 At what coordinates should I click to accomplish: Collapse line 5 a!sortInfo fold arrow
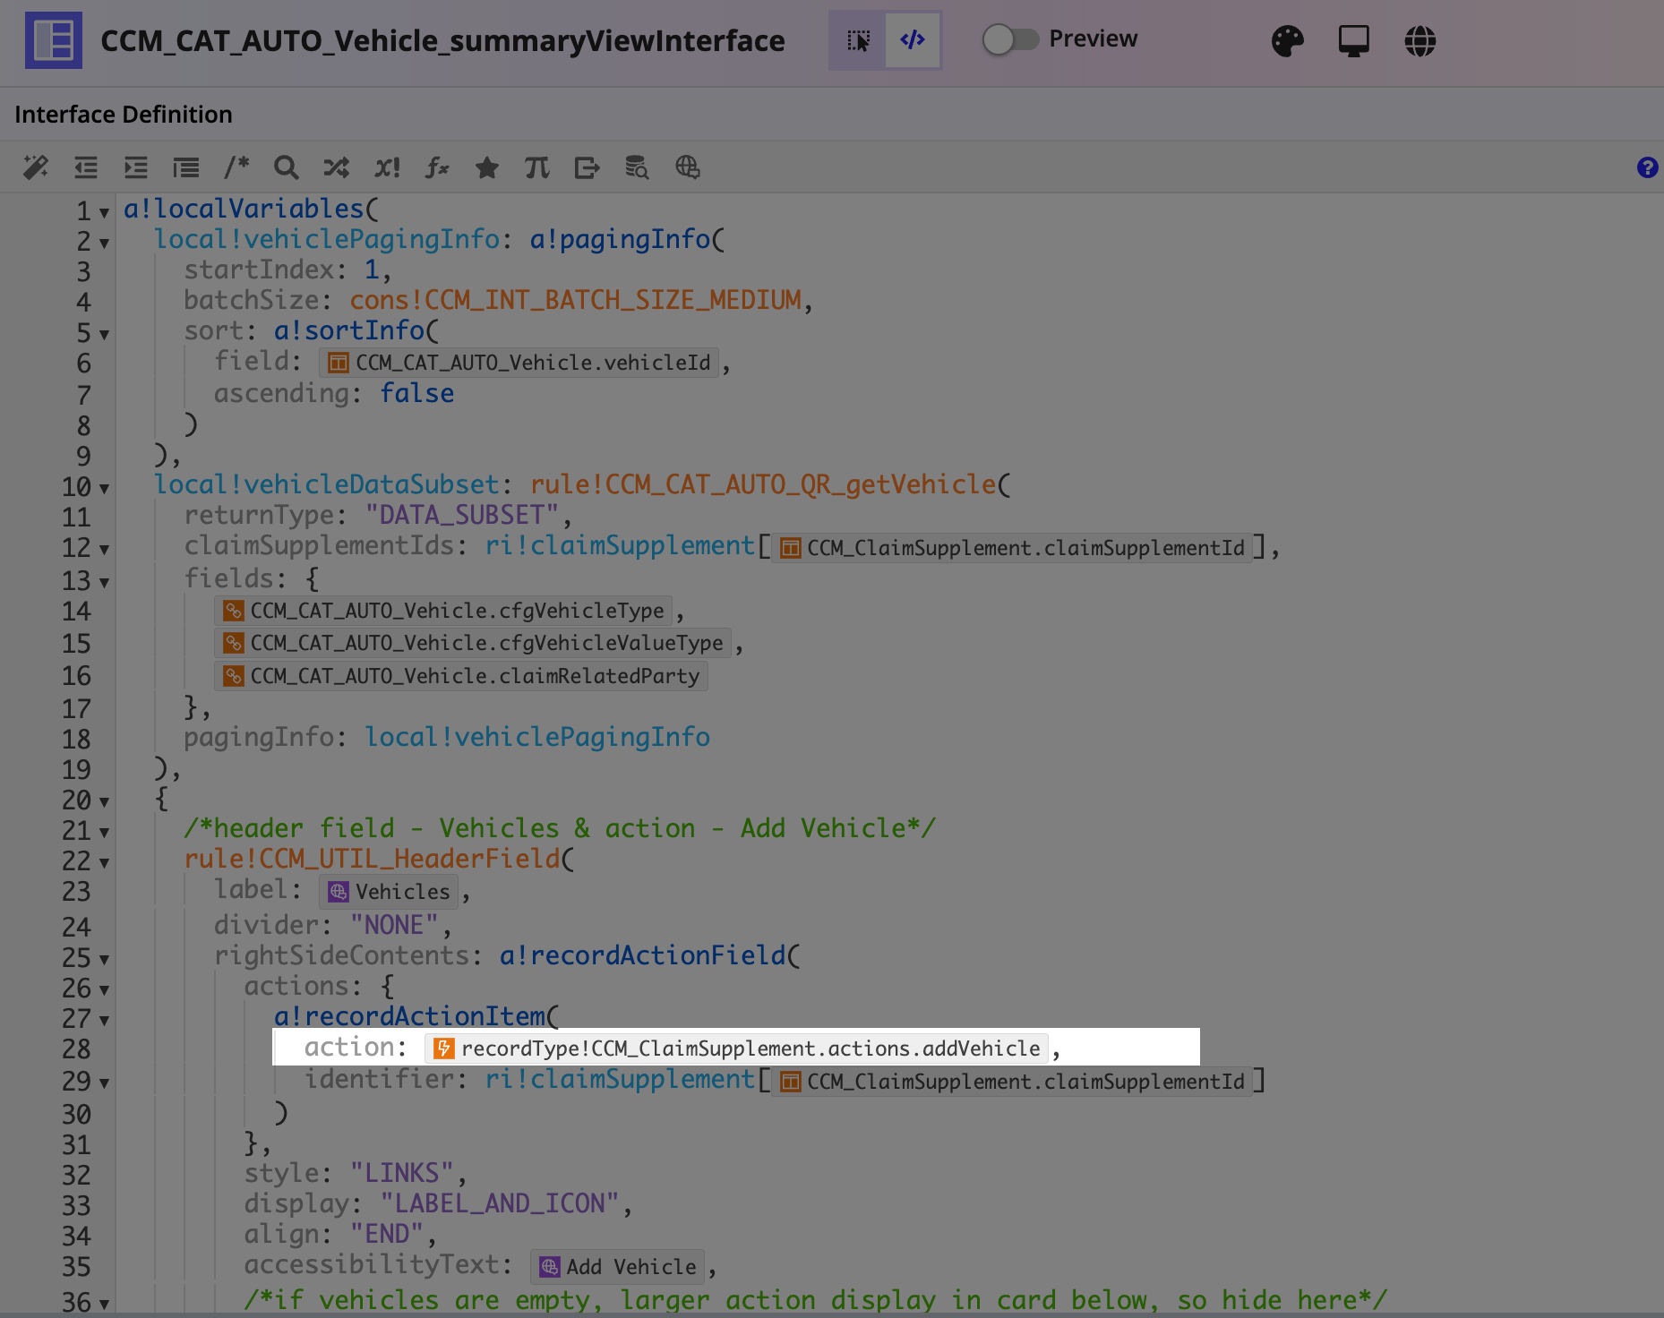(x=104, y=334)
